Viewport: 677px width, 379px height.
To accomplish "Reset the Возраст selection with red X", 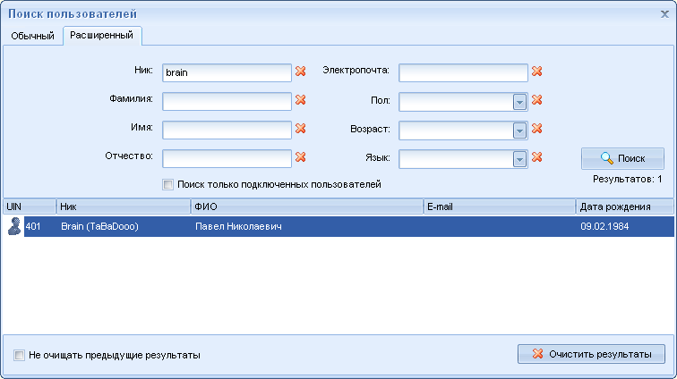I will (x=537, y=130).
